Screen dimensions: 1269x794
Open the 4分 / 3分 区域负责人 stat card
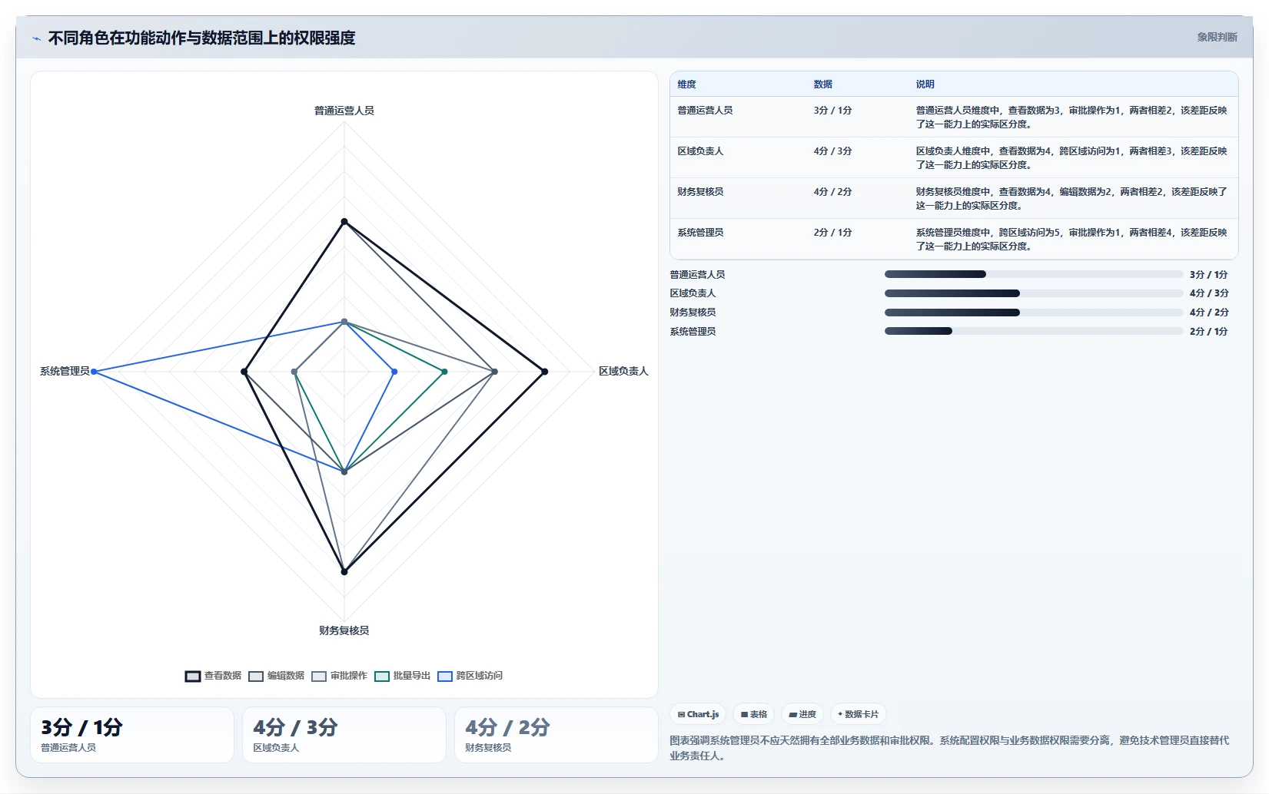344,735
